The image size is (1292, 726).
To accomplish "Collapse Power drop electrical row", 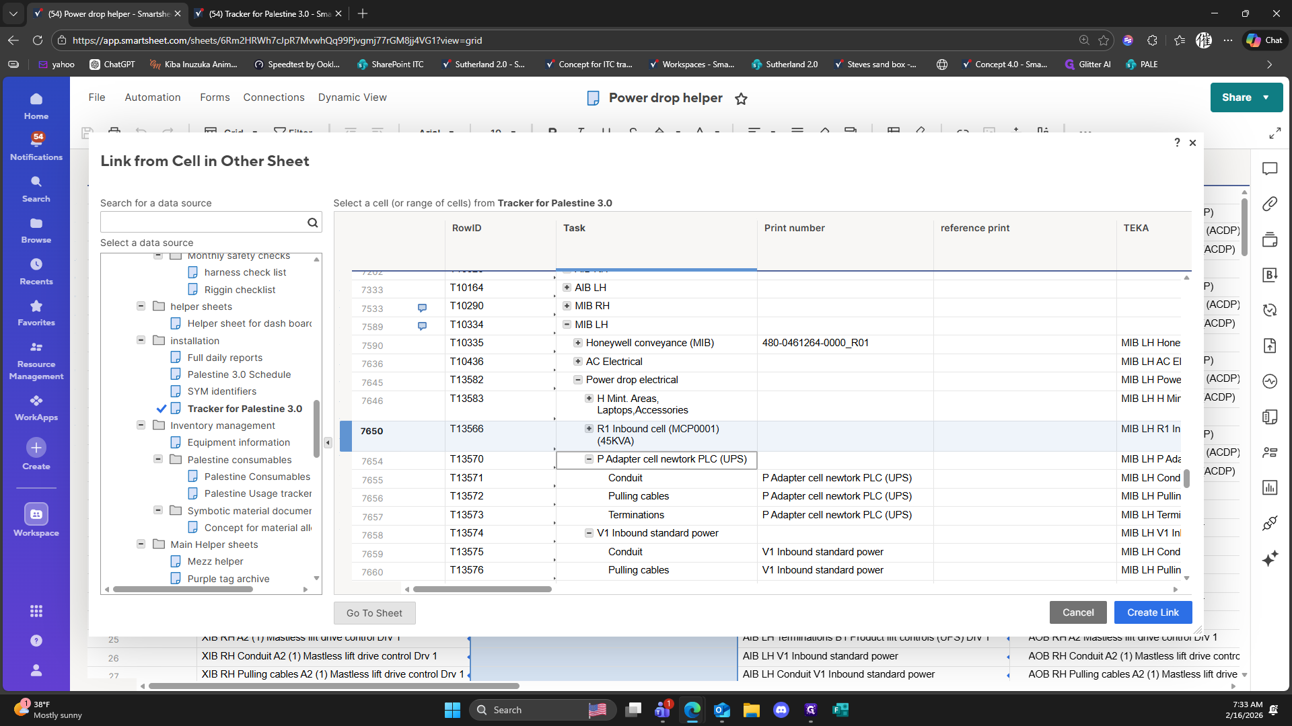I will [578, 380].
